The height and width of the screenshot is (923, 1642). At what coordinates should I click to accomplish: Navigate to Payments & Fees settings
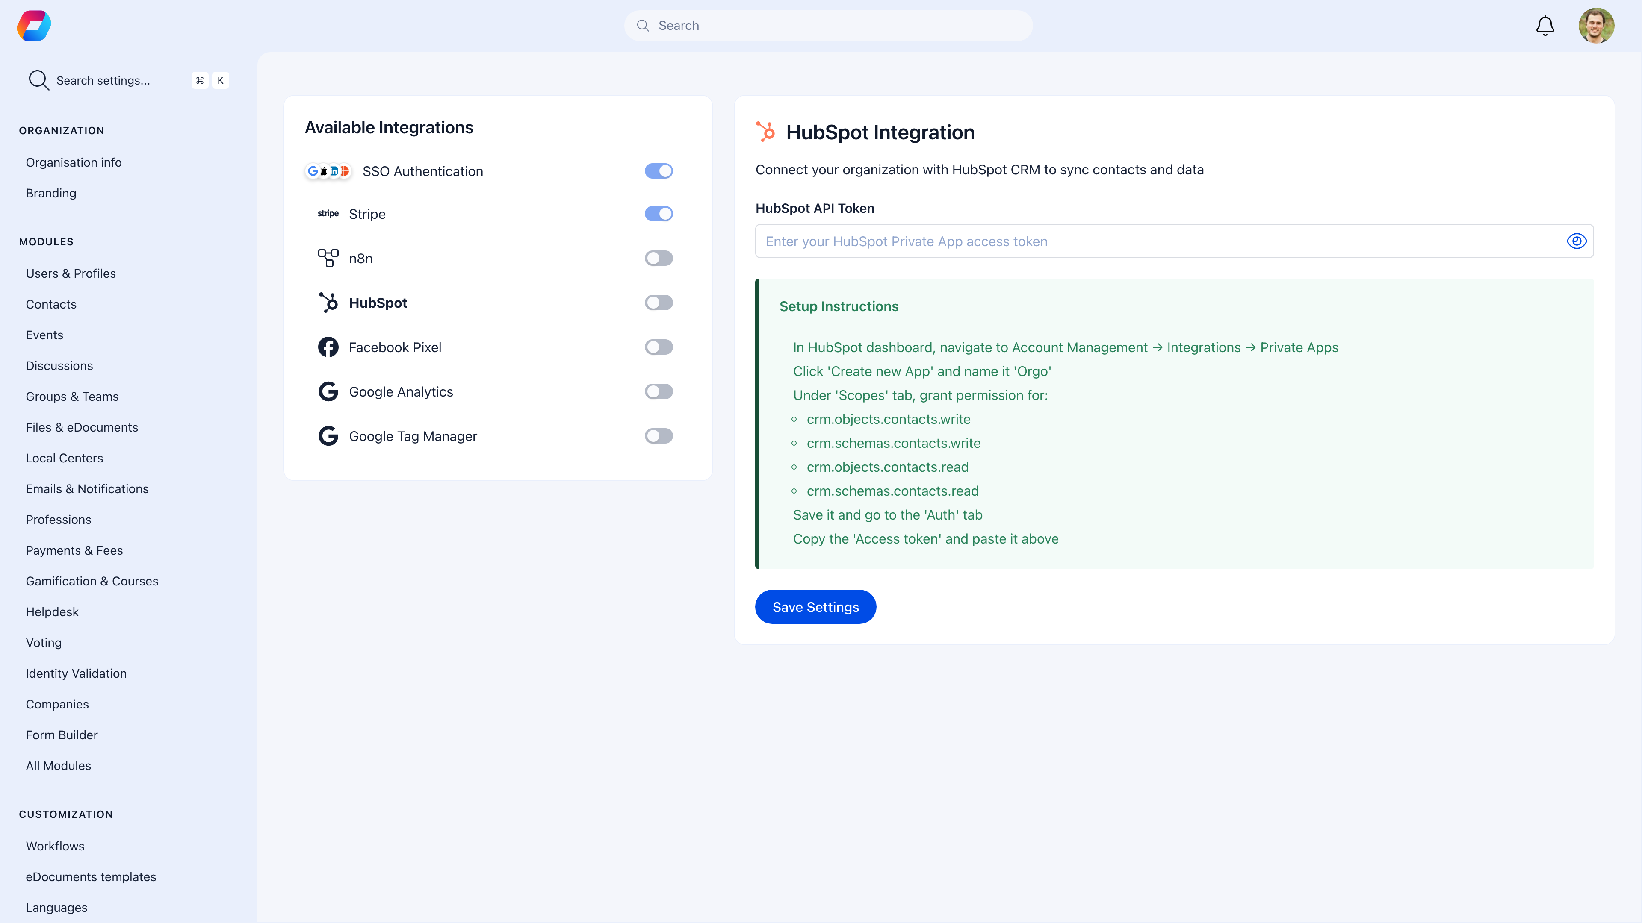[x=74, y=550]
